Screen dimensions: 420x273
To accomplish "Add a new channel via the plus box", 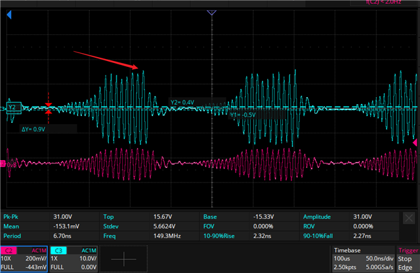I will point(123,259).
